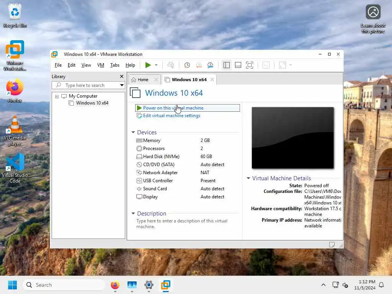Show hidden icons in system tray
This screenshot has width=392, height=294.
pyautogui.click(x=323, y=285)
